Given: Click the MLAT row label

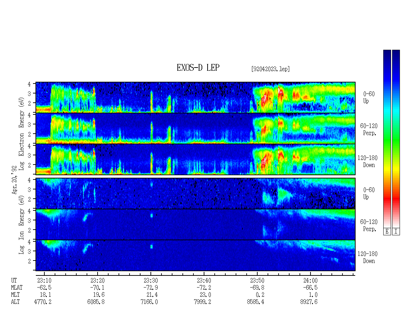Looking at the screenshot, I should (17, 288).
